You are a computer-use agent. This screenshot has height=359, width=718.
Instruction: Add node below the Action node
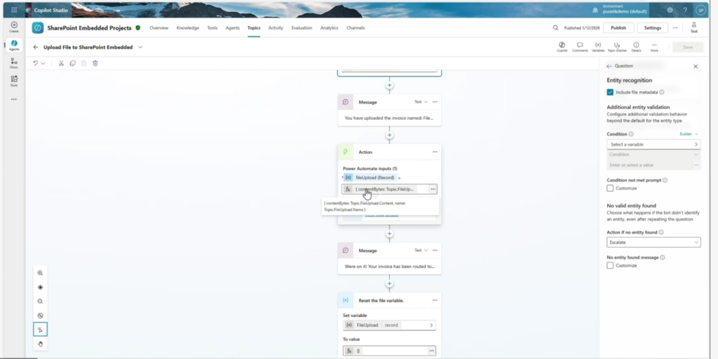389,234
